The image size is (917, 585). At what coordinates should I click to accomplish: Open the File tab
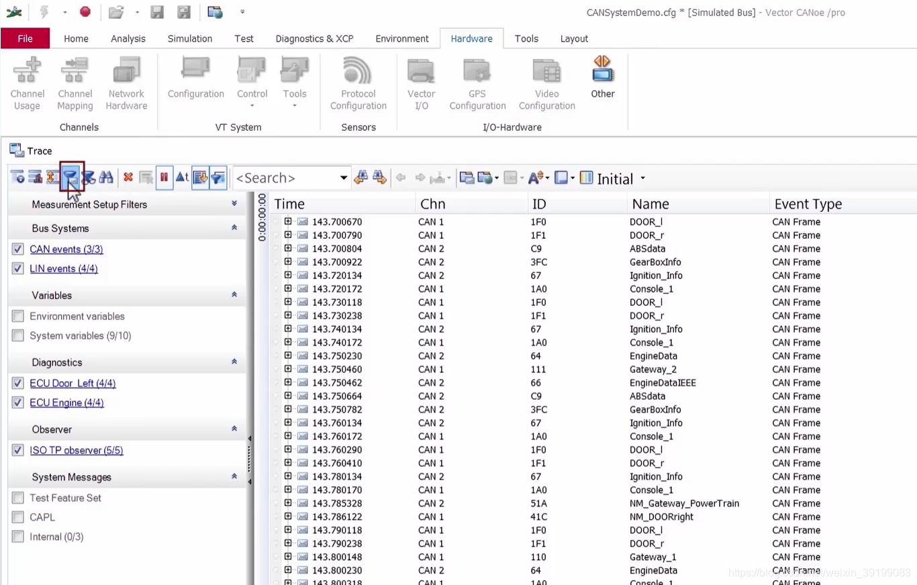click(x=25, y=38)
